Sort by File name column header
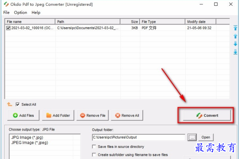Screen dimensions: 239x159 pyautogui.click(x=30, y=22)
